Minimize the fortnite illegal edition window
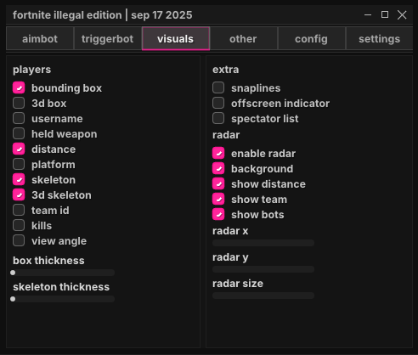The height and width of the screenshot is (355, 418). (368, 14)
